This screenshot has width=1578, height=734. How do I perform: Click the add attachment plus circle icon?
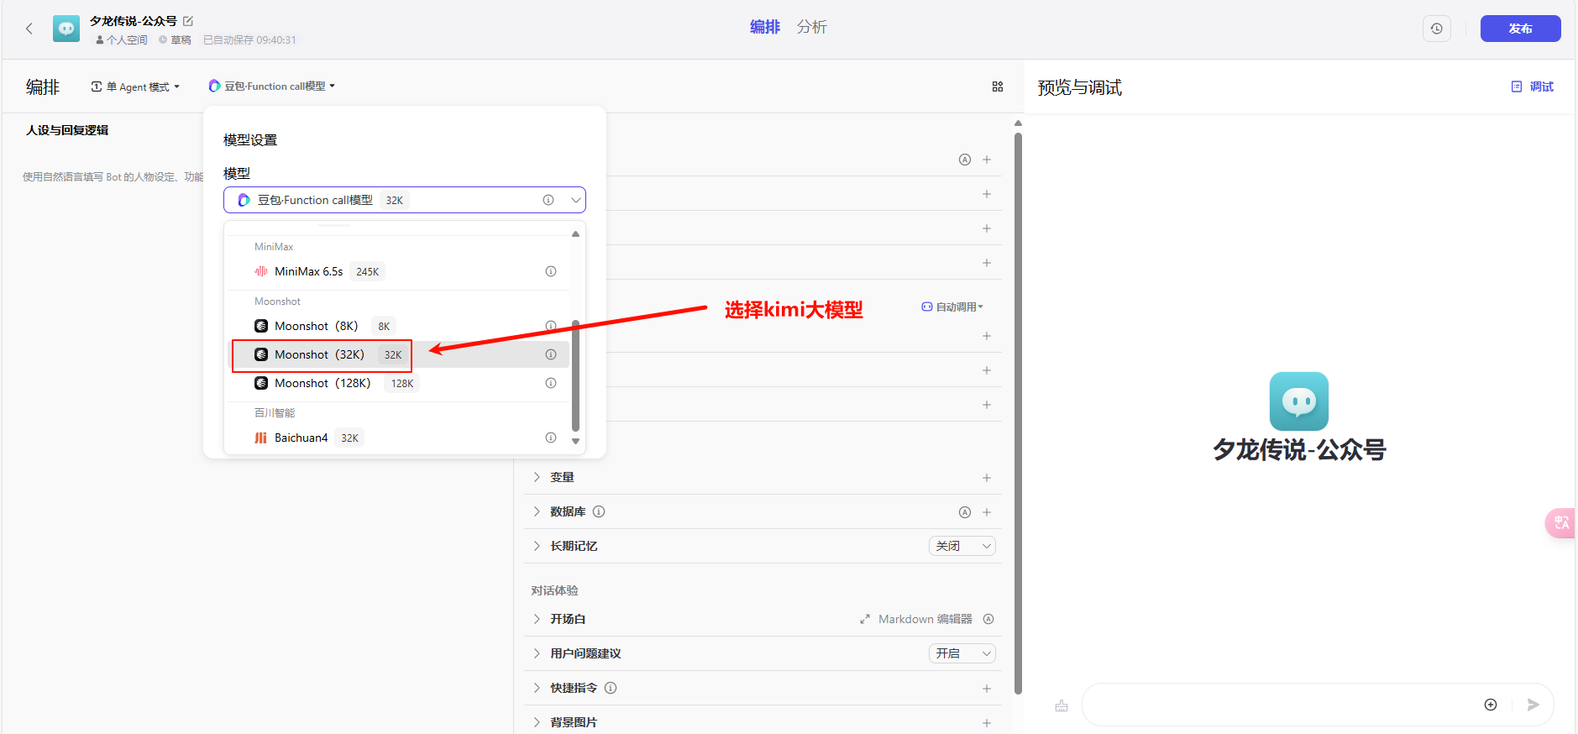pyautogui.click(x=1491, y=705)
